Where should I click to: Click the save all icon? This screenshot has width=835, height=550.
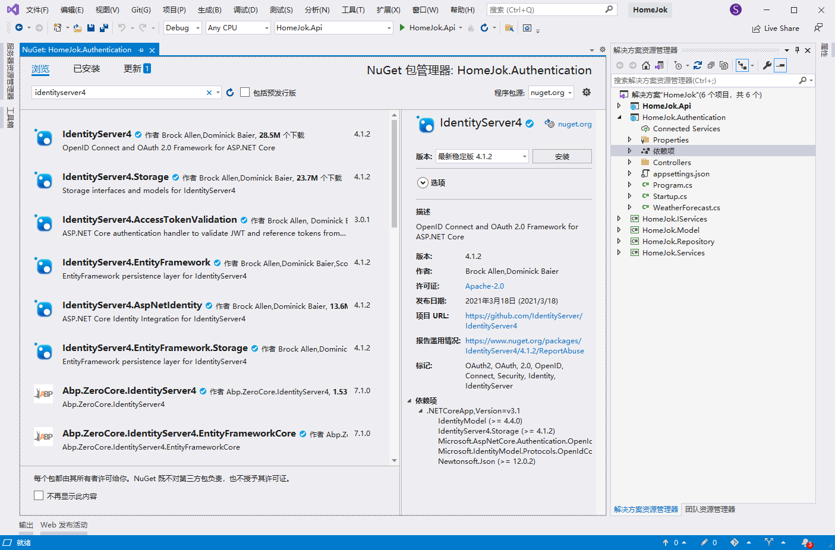pyautogui.click(x=104, y=28)
